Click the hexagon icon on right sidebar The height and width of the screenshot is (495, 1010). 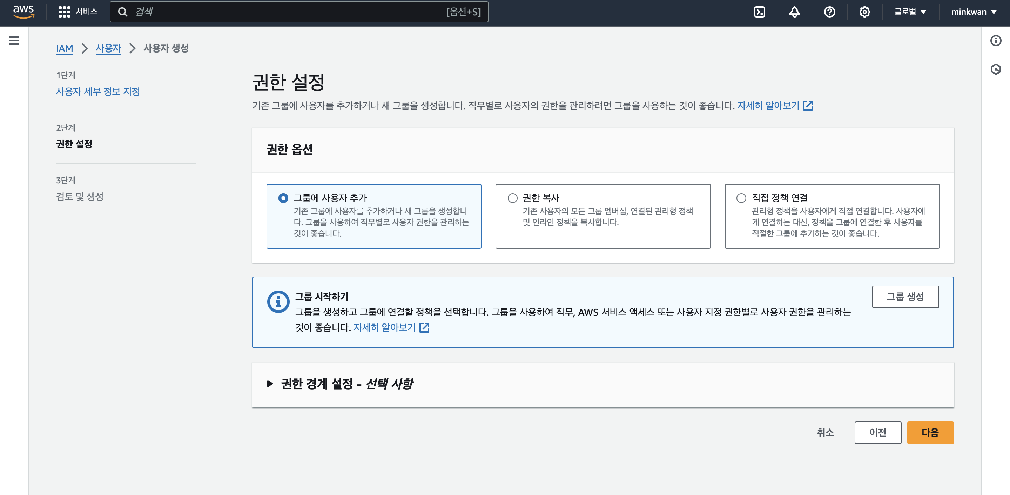[996, 70]
